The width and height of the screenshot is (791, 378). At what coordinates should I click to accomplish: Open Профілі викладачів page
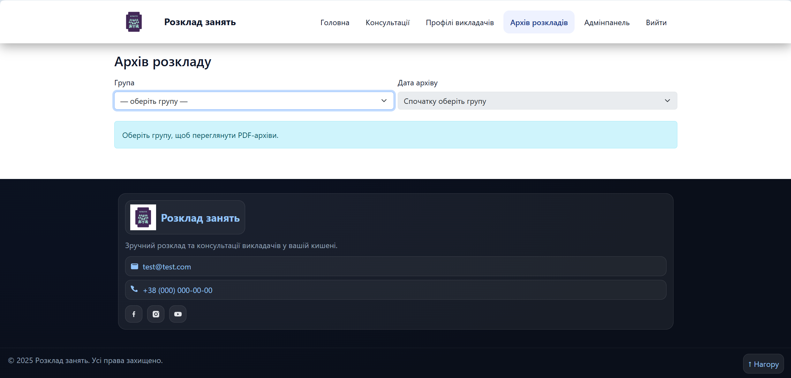pyautogui.click(x=460, y=22)
